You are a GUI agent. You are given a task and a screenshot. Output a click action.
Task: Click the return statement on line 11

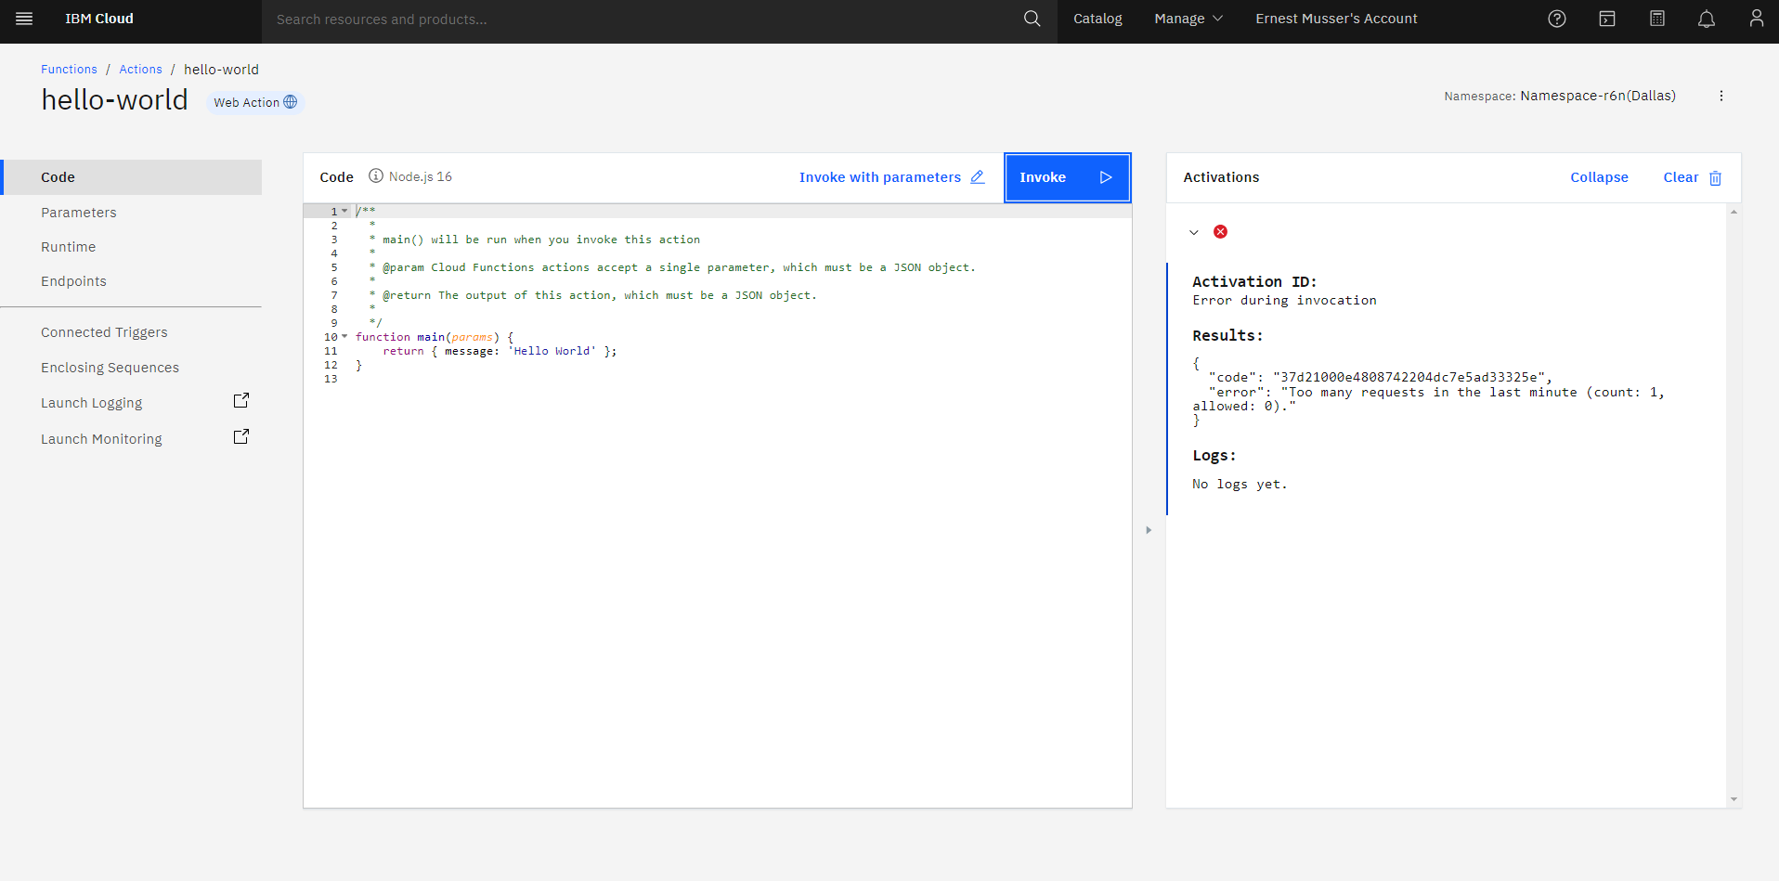click(x=500, y=351)
